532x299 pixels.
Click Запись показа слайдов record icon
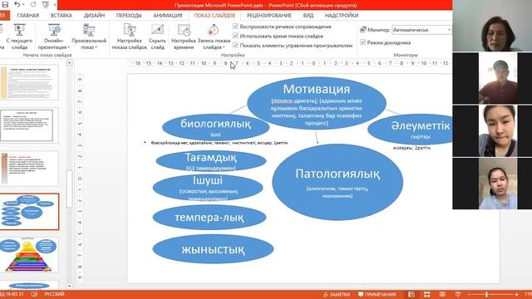click(213, 30)
